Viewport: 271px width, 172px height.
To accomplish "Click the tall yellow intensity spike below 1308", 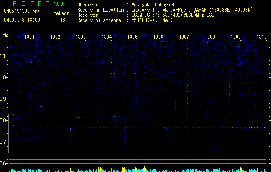I will [212, 167].
